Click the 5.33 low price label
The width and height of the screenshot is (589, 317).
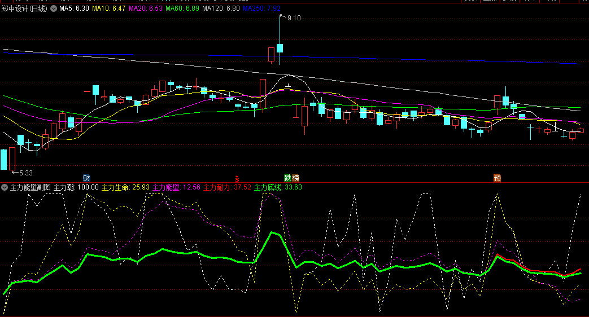(x=25, y=173)
